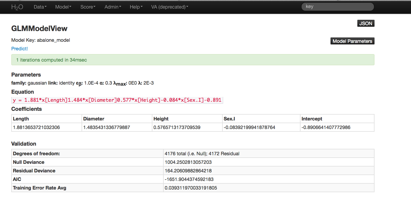
Task: Open the Score dropdown
Action: click(88, 7)
